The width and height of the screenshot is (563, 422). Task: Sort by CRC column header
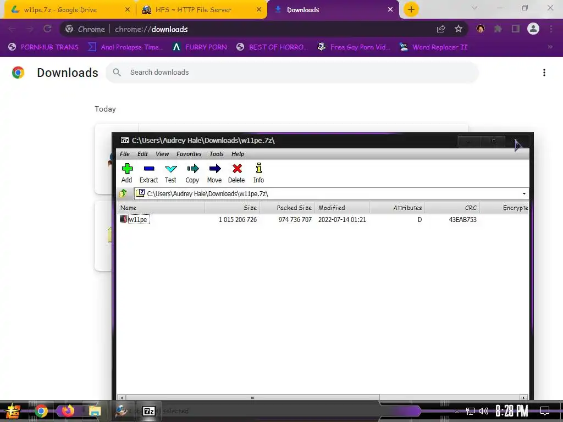pyautogui.click(x=452, y=208)
